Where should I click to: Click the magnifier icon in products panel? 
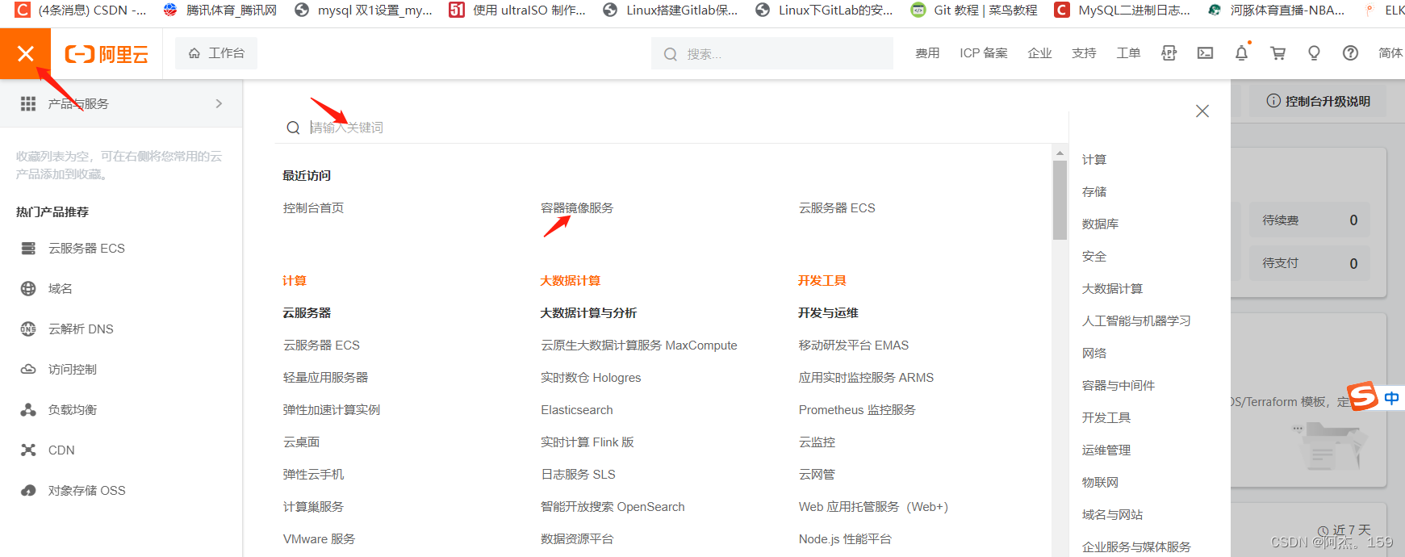(293, 128)
